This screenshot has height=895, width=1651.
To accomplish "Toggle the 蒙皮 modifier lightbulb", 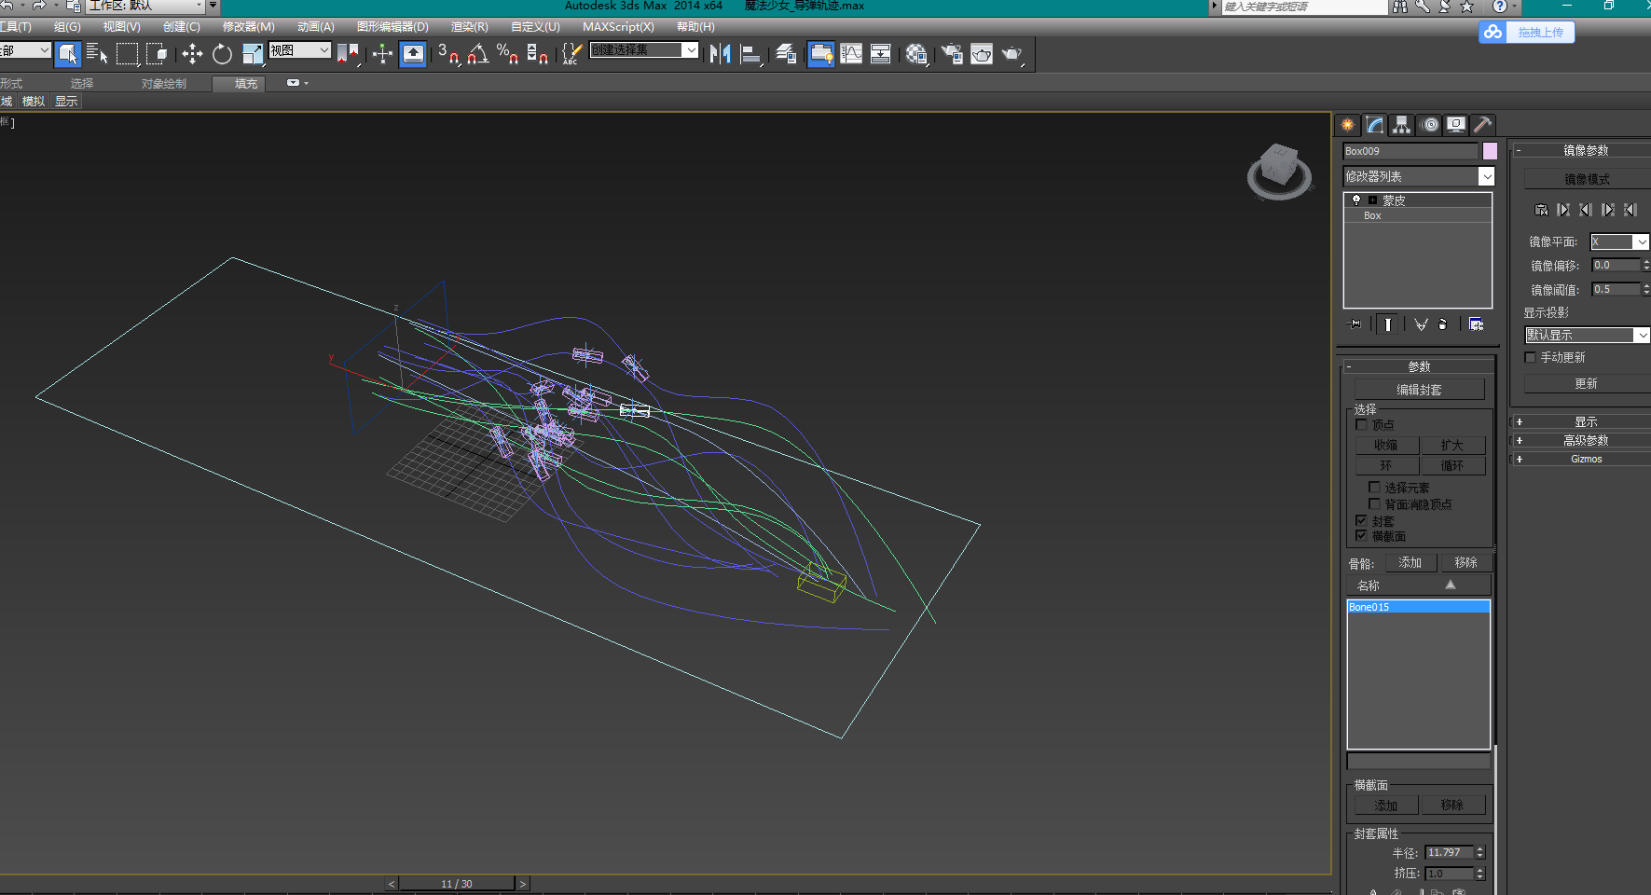I will 1356,200.
